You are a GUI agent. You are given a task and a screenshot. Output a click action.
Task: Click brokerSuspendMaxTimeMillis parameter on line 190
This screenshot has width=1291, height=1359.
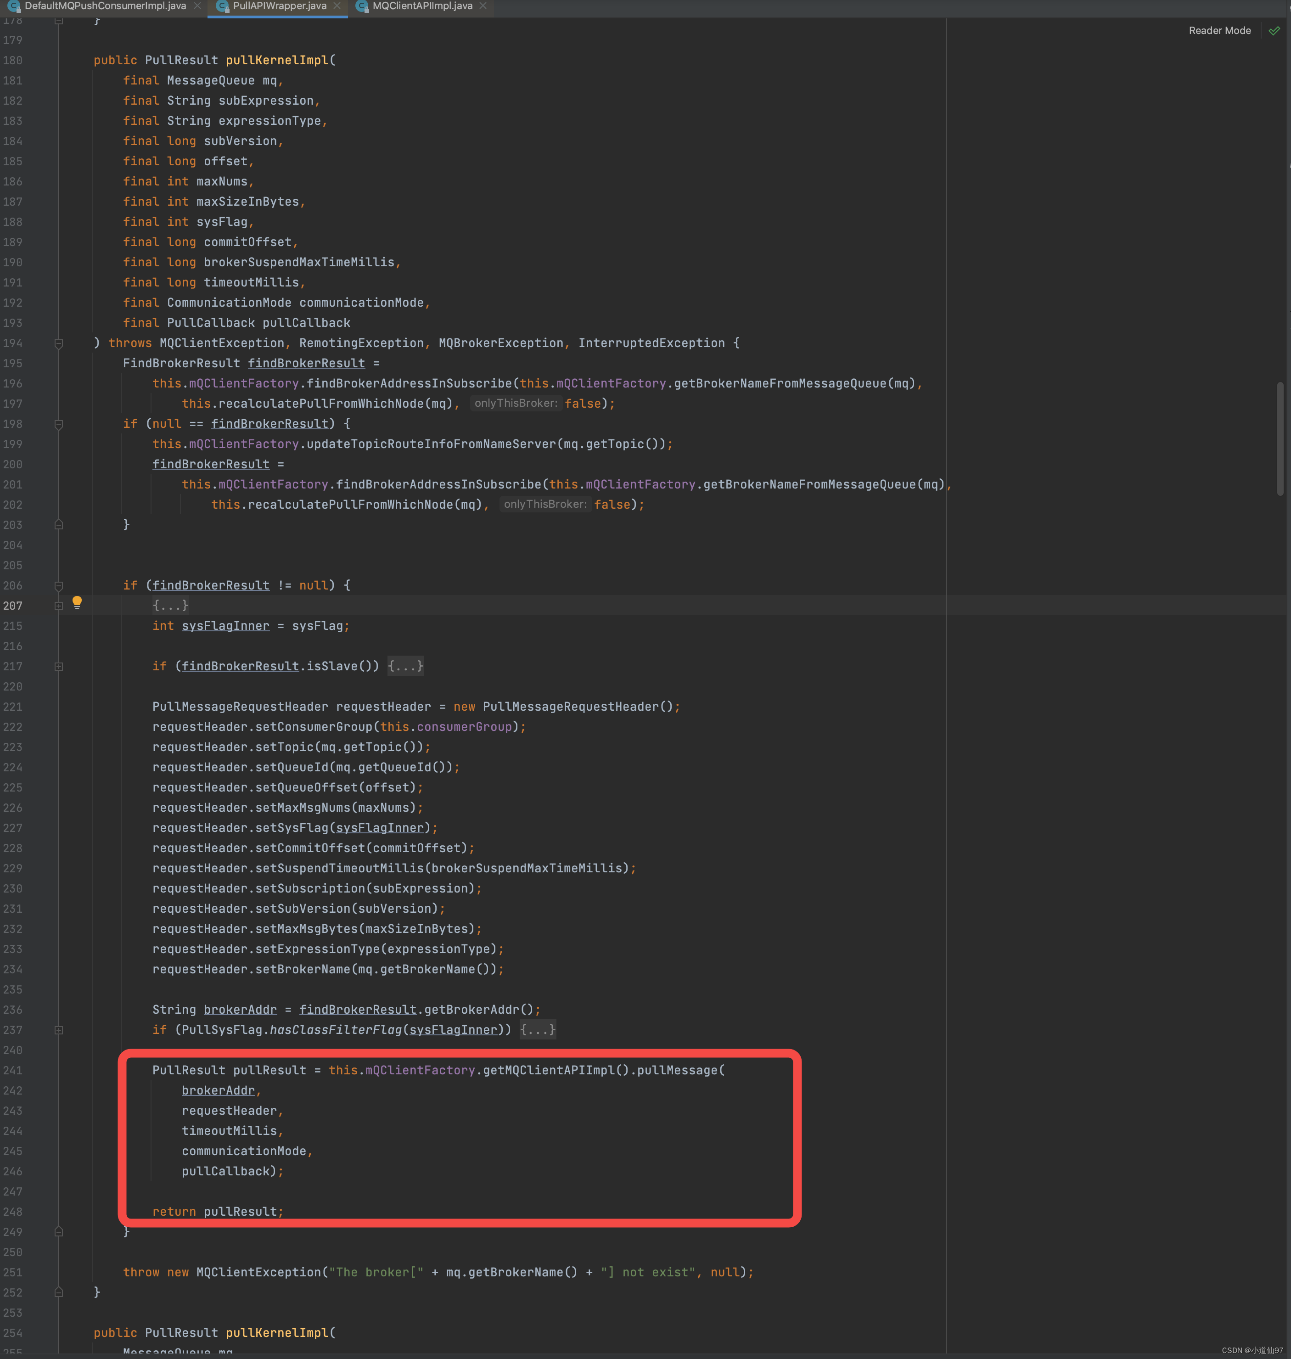click(299, 262)
